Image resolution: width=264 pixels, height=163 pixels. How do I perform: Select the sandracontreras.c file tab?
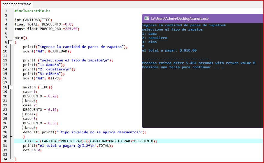16,4
